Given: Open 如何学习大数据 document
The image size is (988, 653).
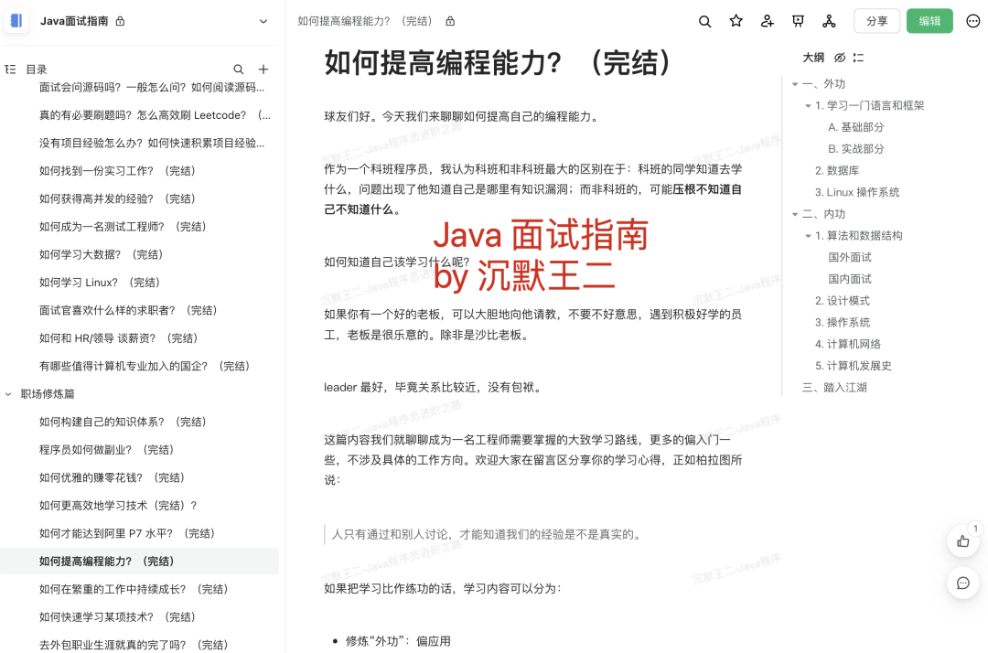Looking at the screenshot, I should coord(102,254).
